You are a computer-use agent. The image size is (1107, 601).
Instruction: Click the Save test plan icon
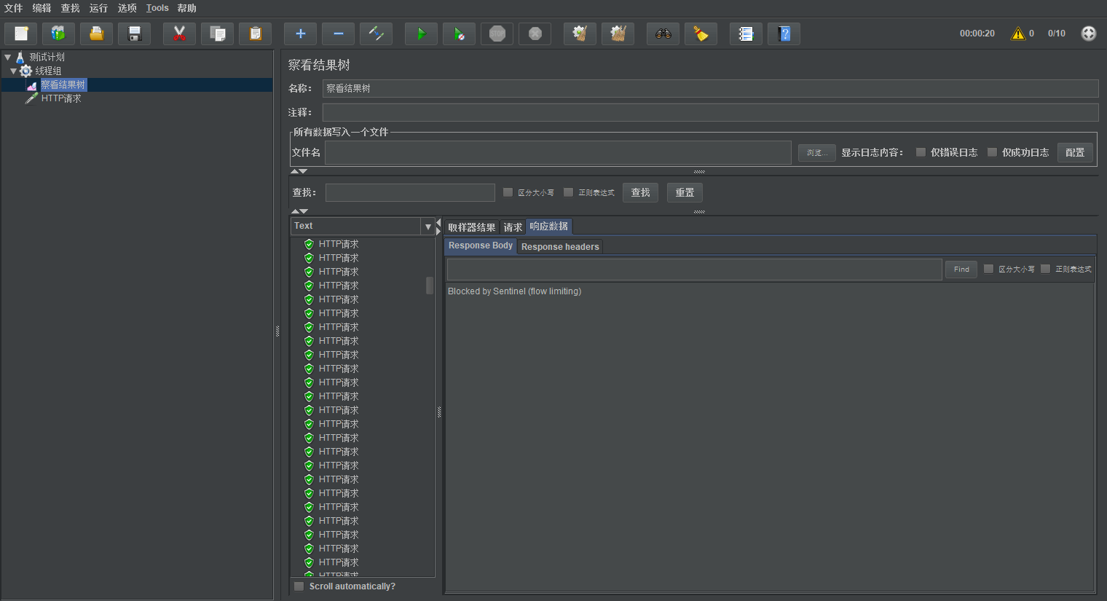[134, 34]
